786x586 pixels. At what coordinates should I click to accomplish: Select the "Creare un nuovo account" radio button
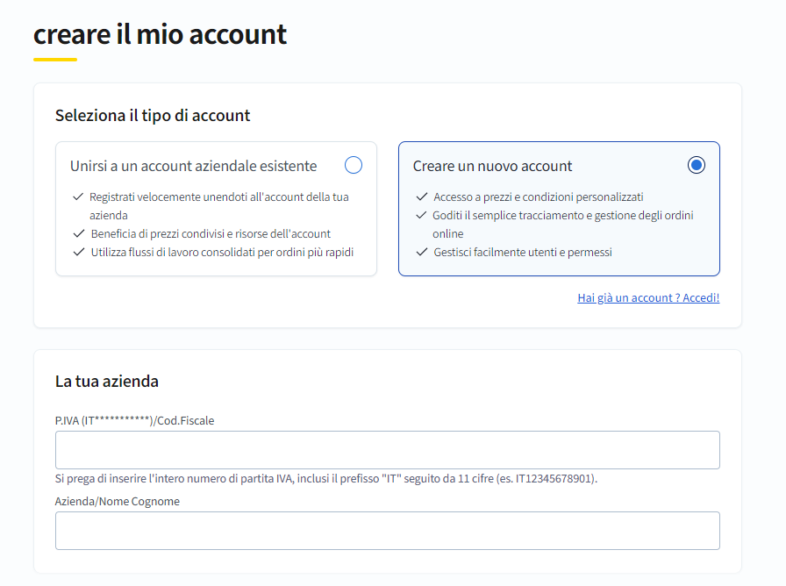click(697, 165)
